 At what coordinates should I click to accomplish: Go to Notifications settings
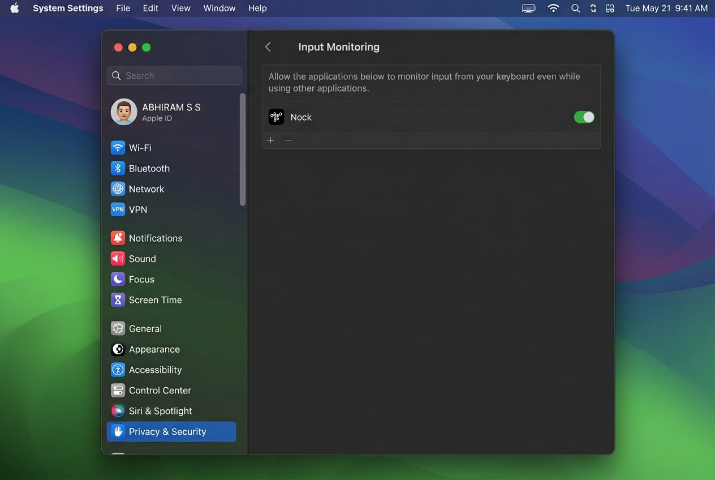coord(171,238)
